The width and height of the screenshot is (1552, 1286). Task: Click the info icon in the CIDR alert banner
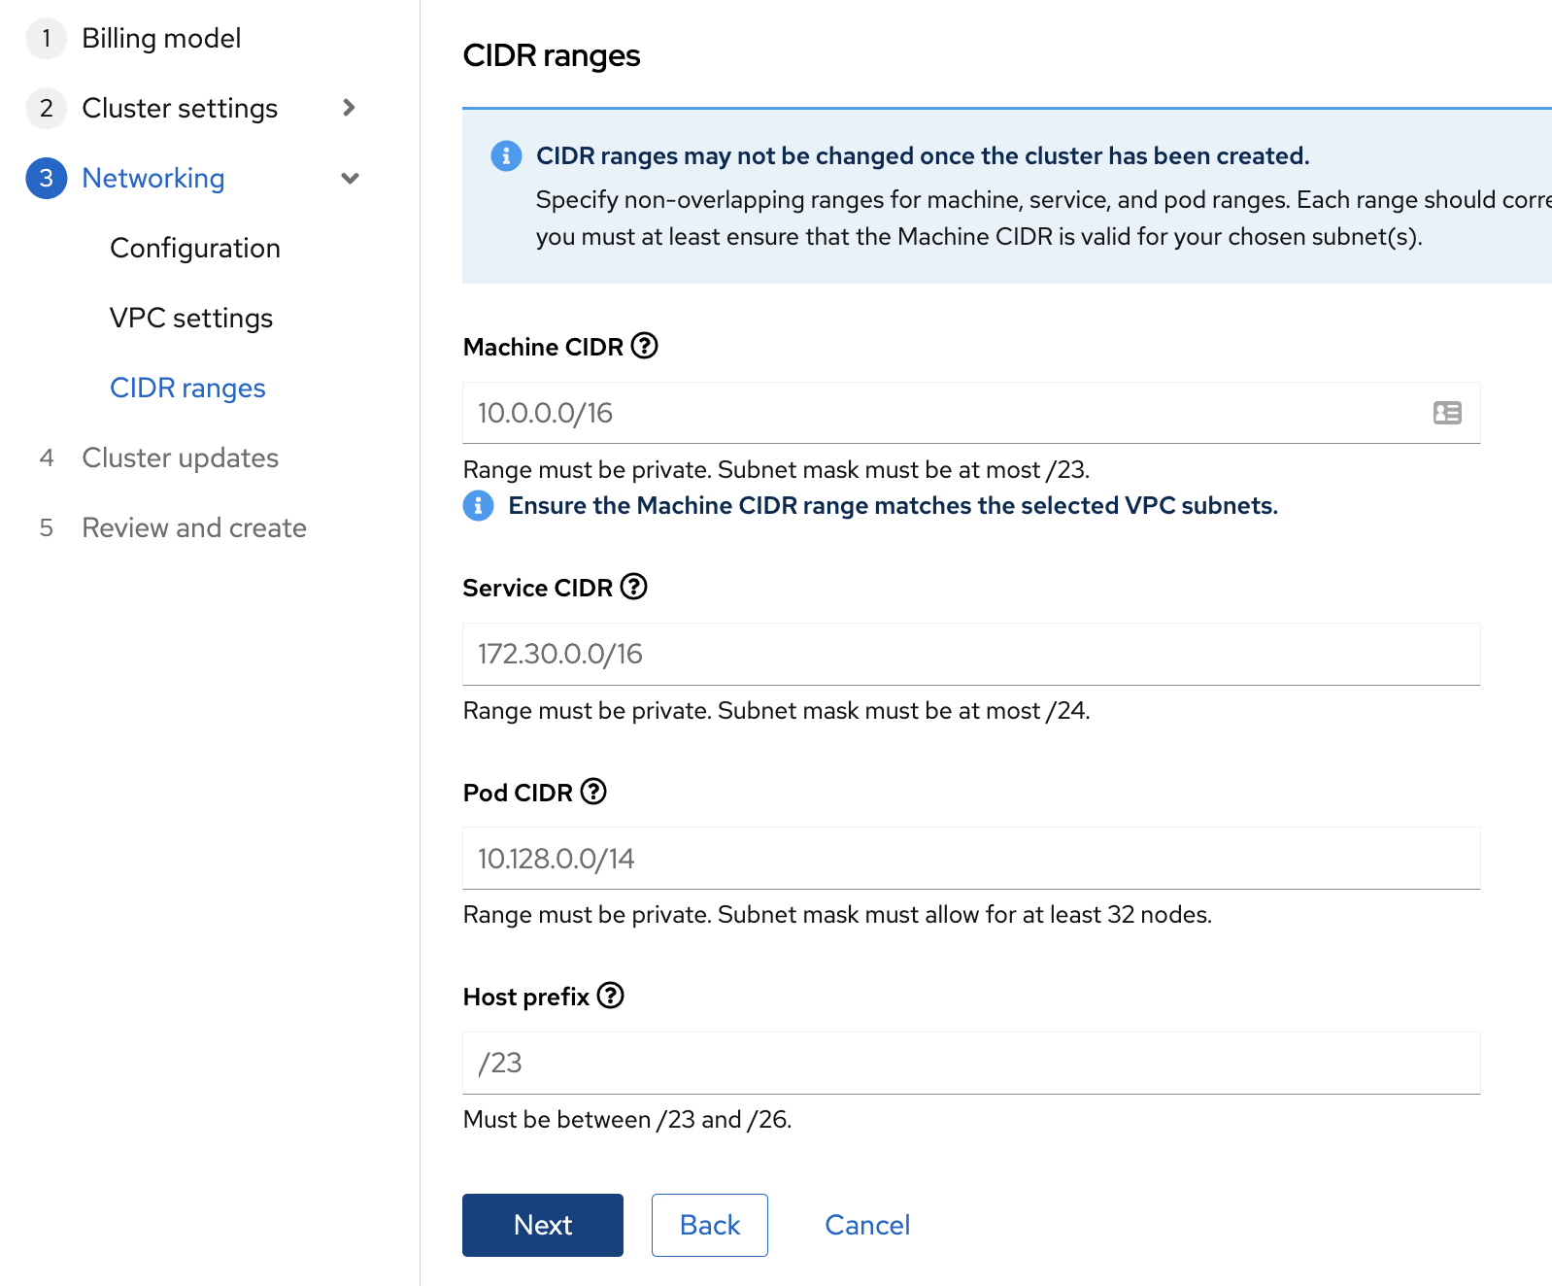506,155
